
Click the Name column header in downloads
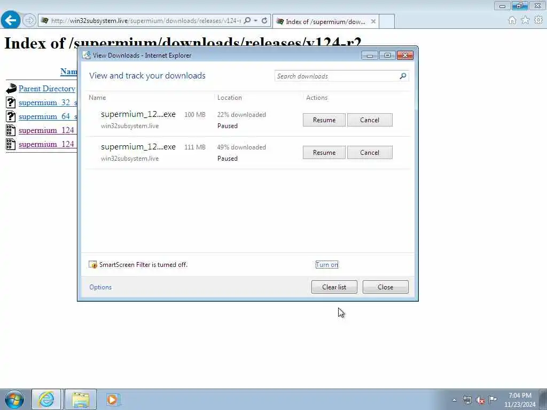97,98
